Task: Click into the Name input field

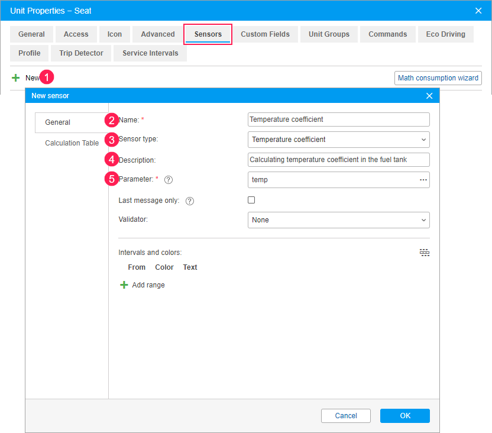Action: pyautogui.click(x=338, y=119)
